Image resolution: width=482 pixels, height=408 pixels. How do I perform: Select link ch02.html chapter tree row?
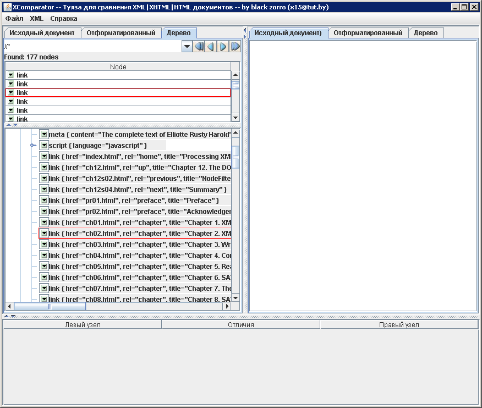[x=138, y=233]
